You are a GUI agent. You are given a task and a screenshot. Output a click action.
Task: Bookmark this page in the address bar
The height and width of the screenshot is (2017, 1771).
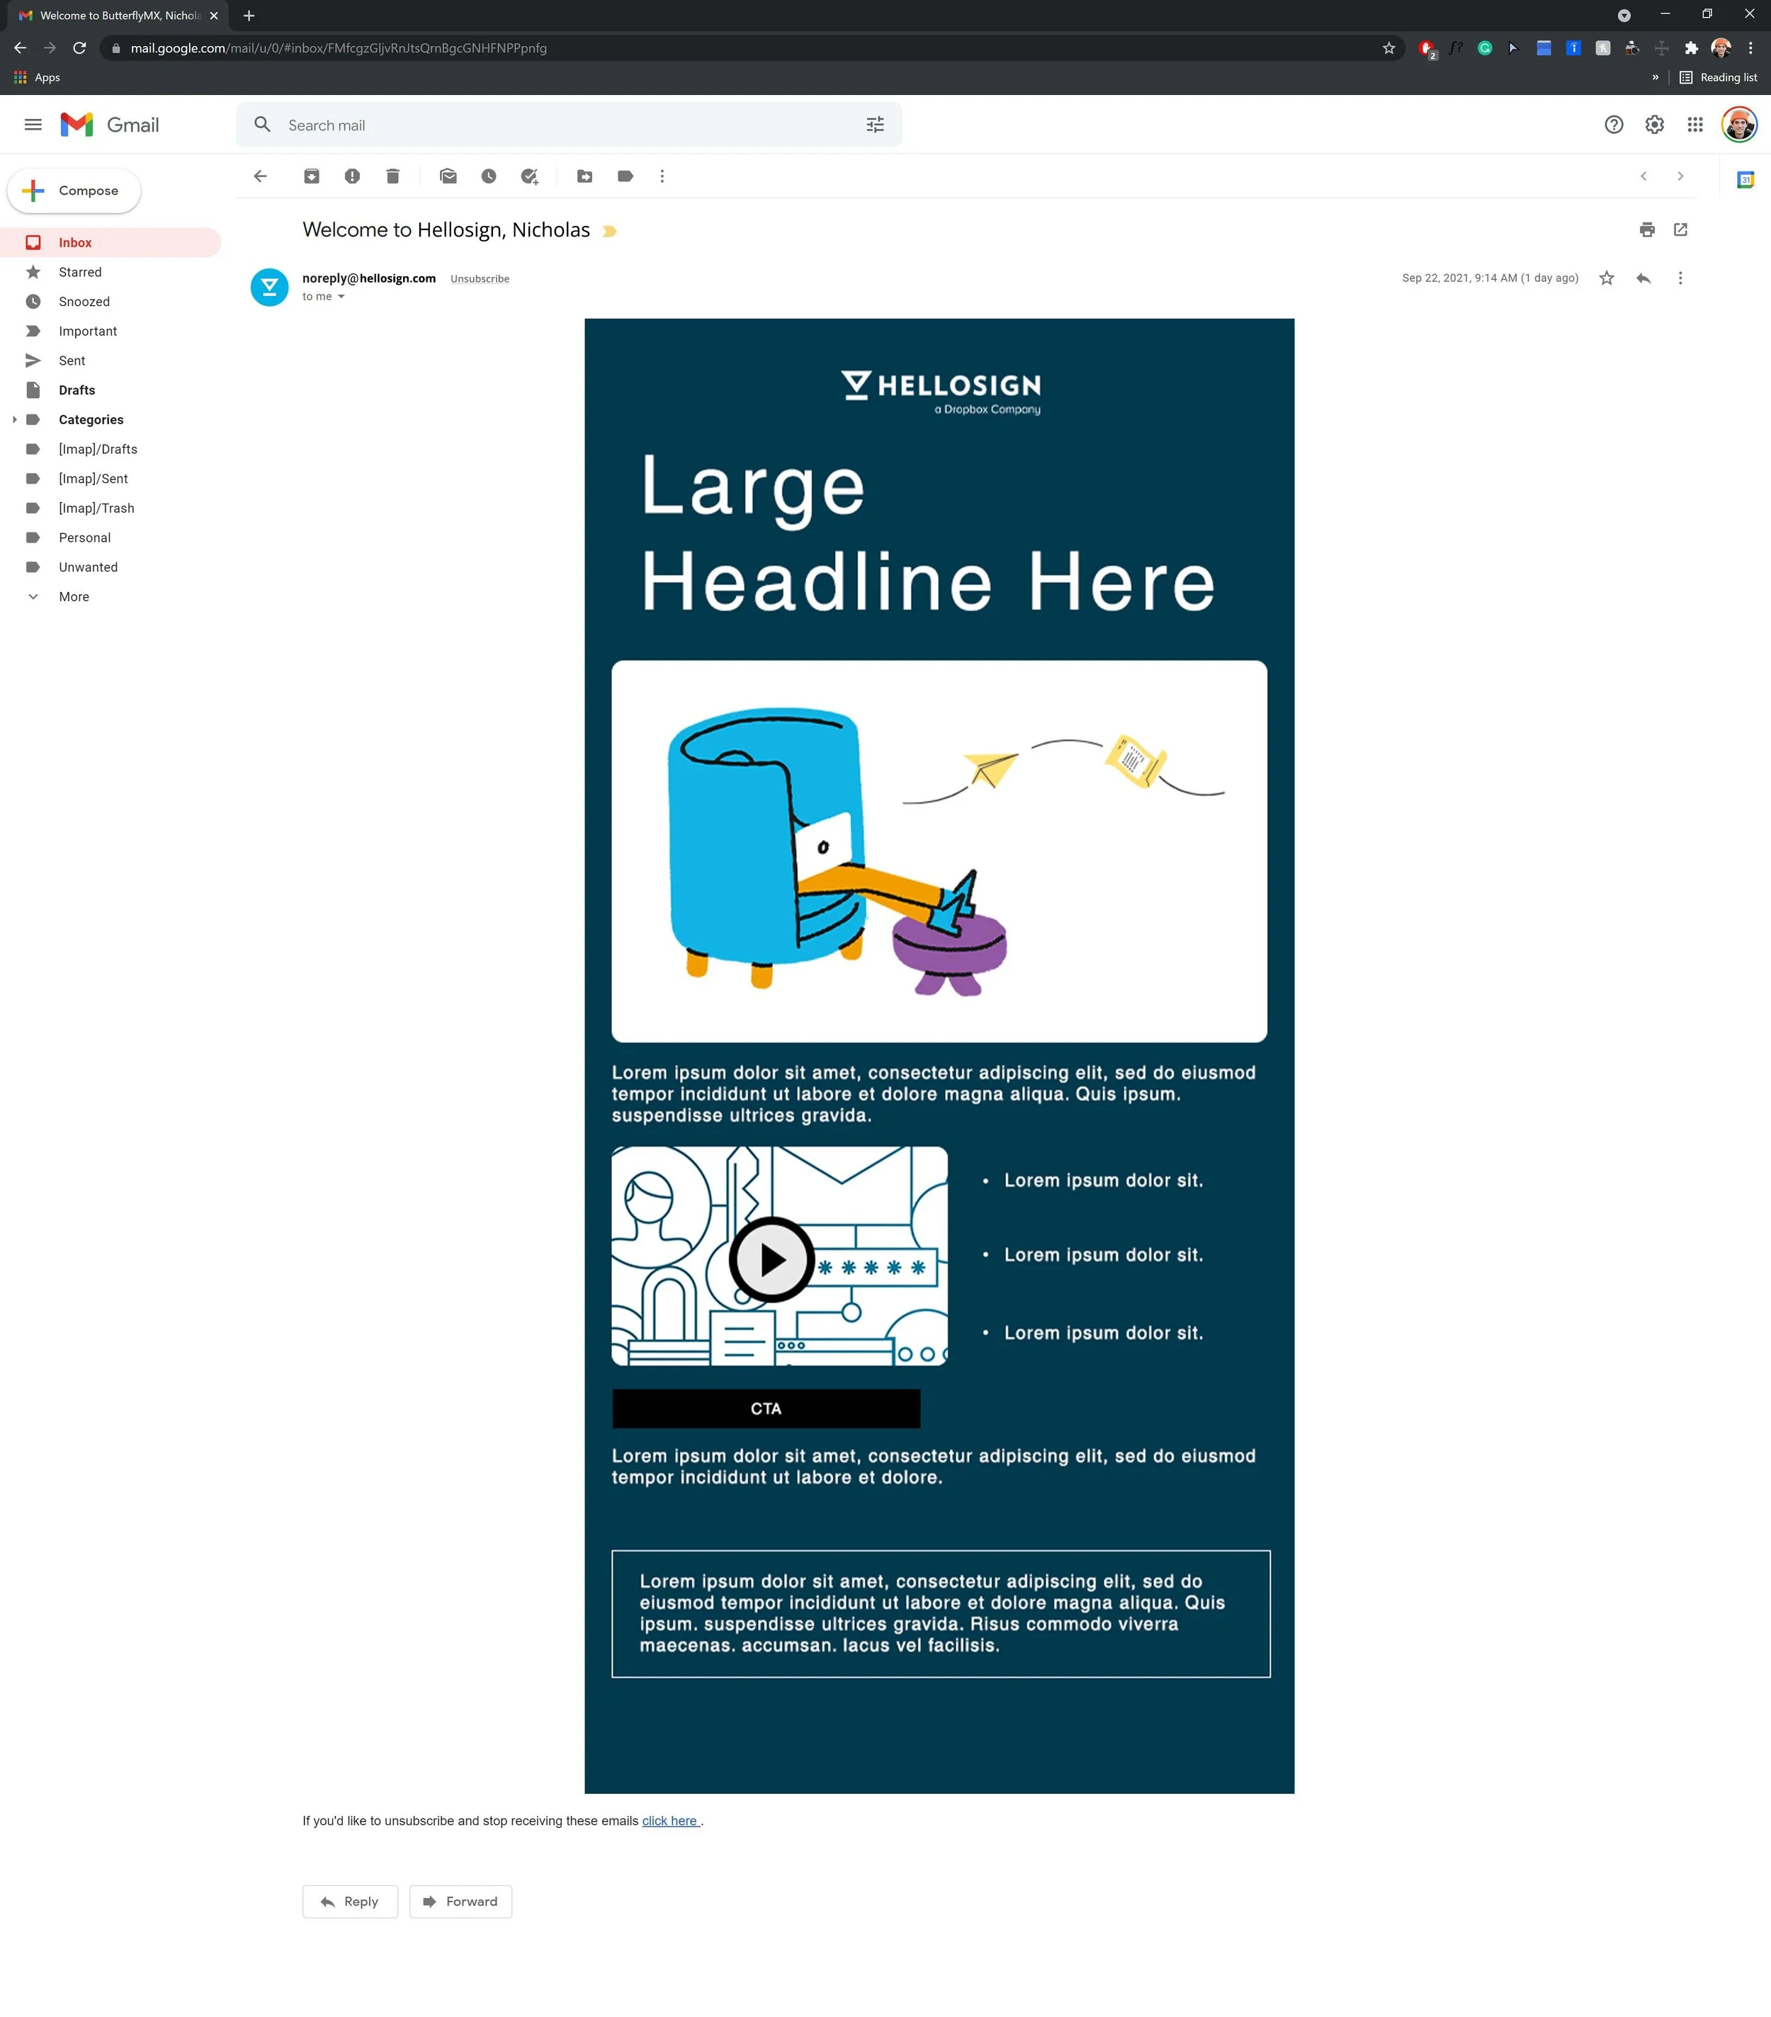coord(1389,46)
